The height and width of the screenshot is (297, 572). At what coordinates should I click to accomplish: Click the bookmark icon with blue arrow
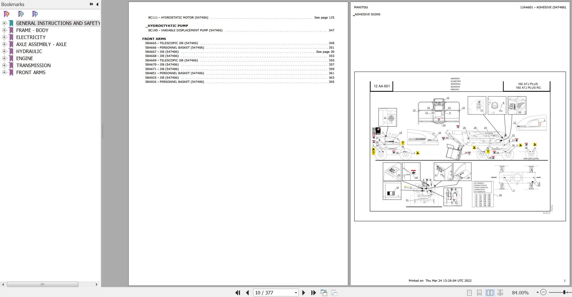click(35, 14)
